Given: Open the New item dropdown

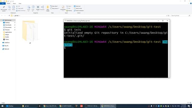Looking at the screenshot, I should (x=54, y=6).
